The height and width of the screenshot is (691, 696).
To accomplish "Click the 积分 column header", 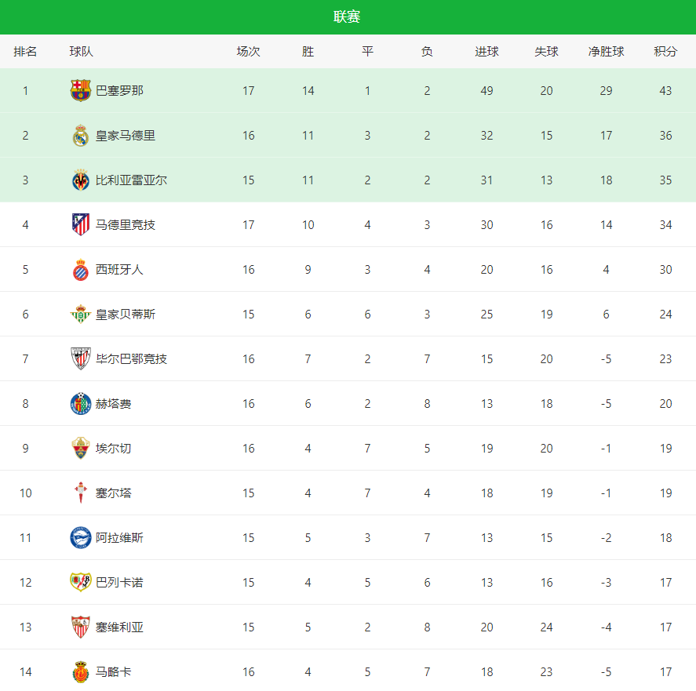I will pos(665,52).
